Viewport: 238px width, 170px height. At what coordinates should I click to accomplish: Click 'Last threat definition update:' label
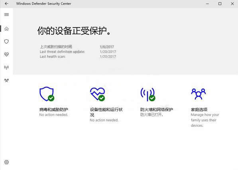62,52
